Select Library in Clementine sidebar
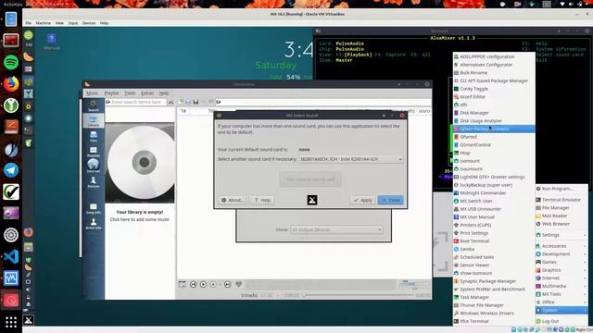Image resolution: width=593 pixels, height=333 pixels. coord(94,120)
